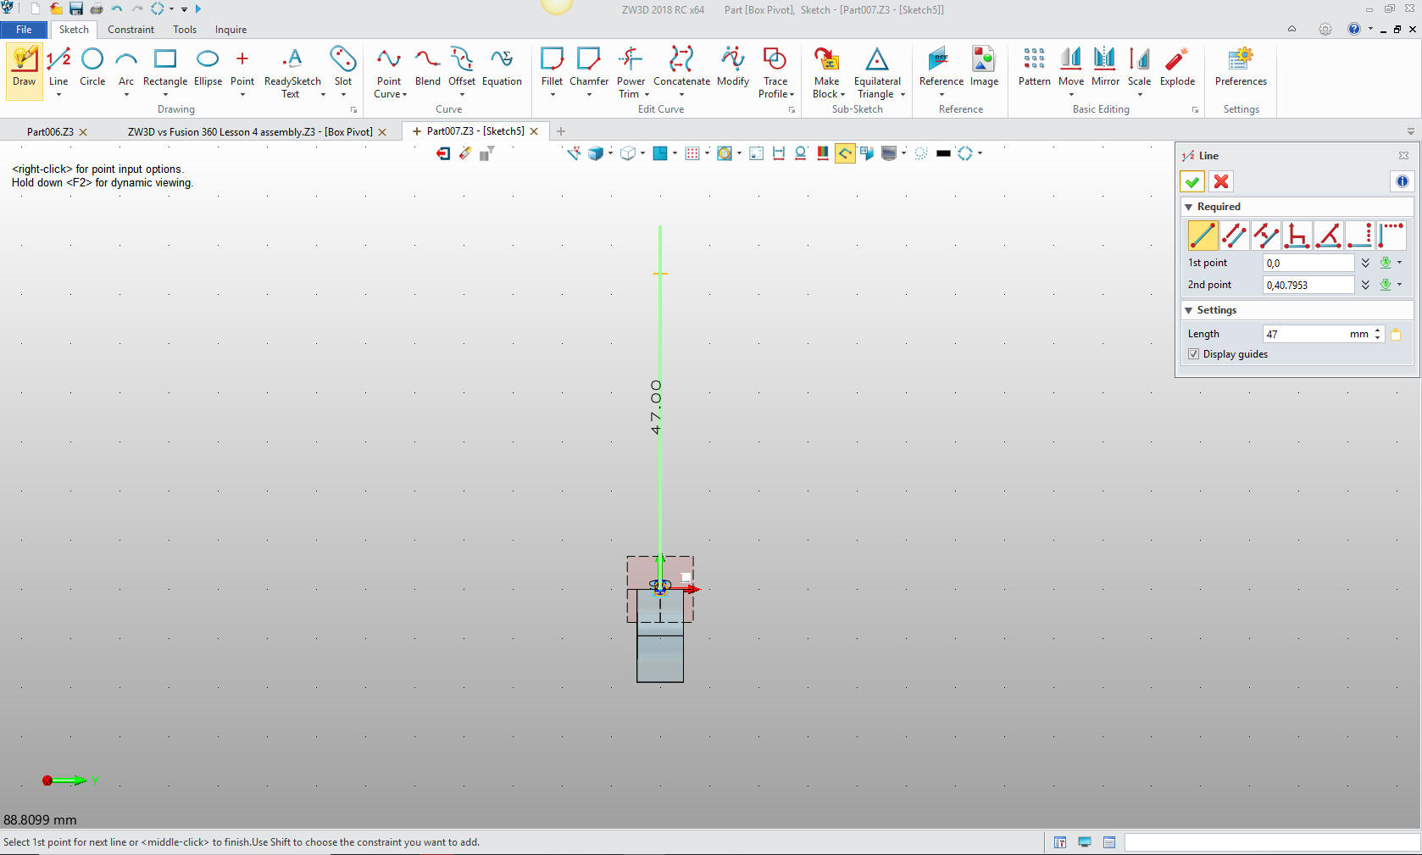Choose the Ellipse tool
Viewport: 1422px width, 855px height.
(x=208, y=68)
